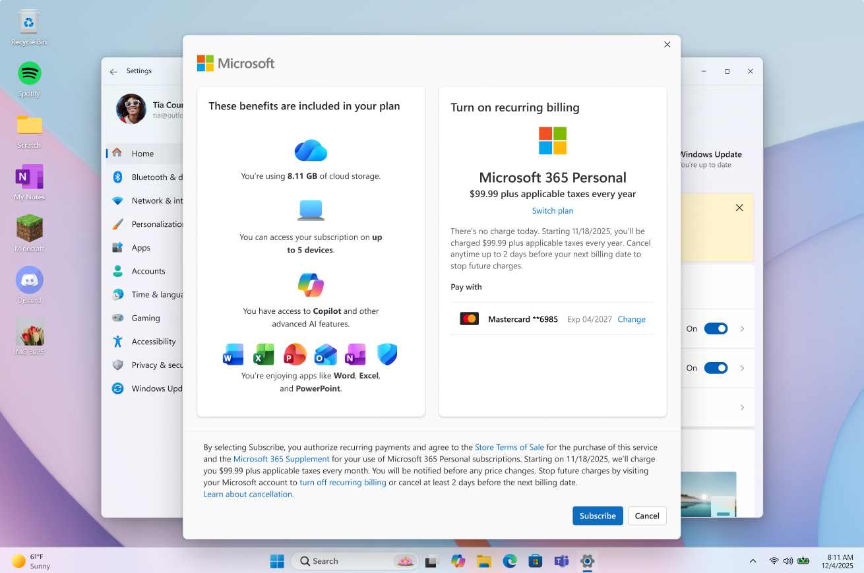This screenshot has width=864, height=573.
Task: Click the laptop devices icon
Action: 311,210
